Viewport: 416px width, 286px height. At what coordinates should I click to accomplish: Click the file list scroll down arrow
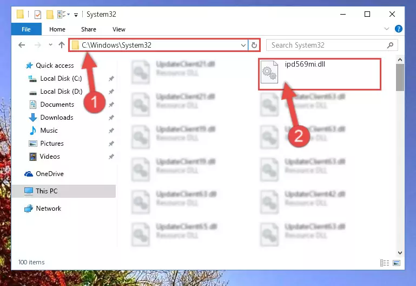tap(400, 253)
